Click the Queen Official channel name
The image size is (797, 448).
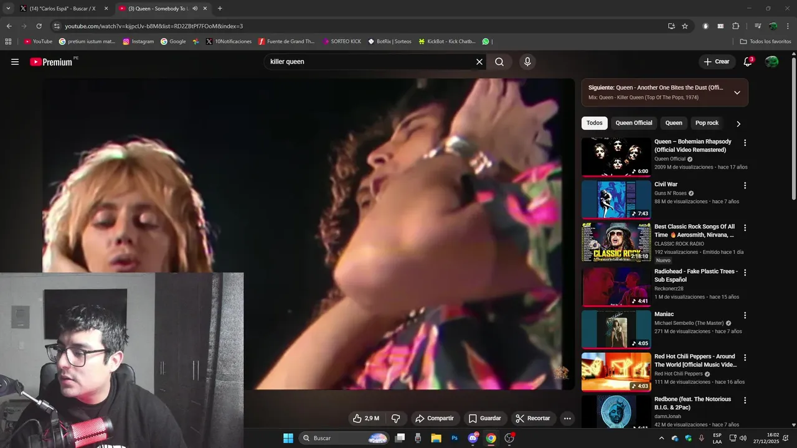click(670, 159)
